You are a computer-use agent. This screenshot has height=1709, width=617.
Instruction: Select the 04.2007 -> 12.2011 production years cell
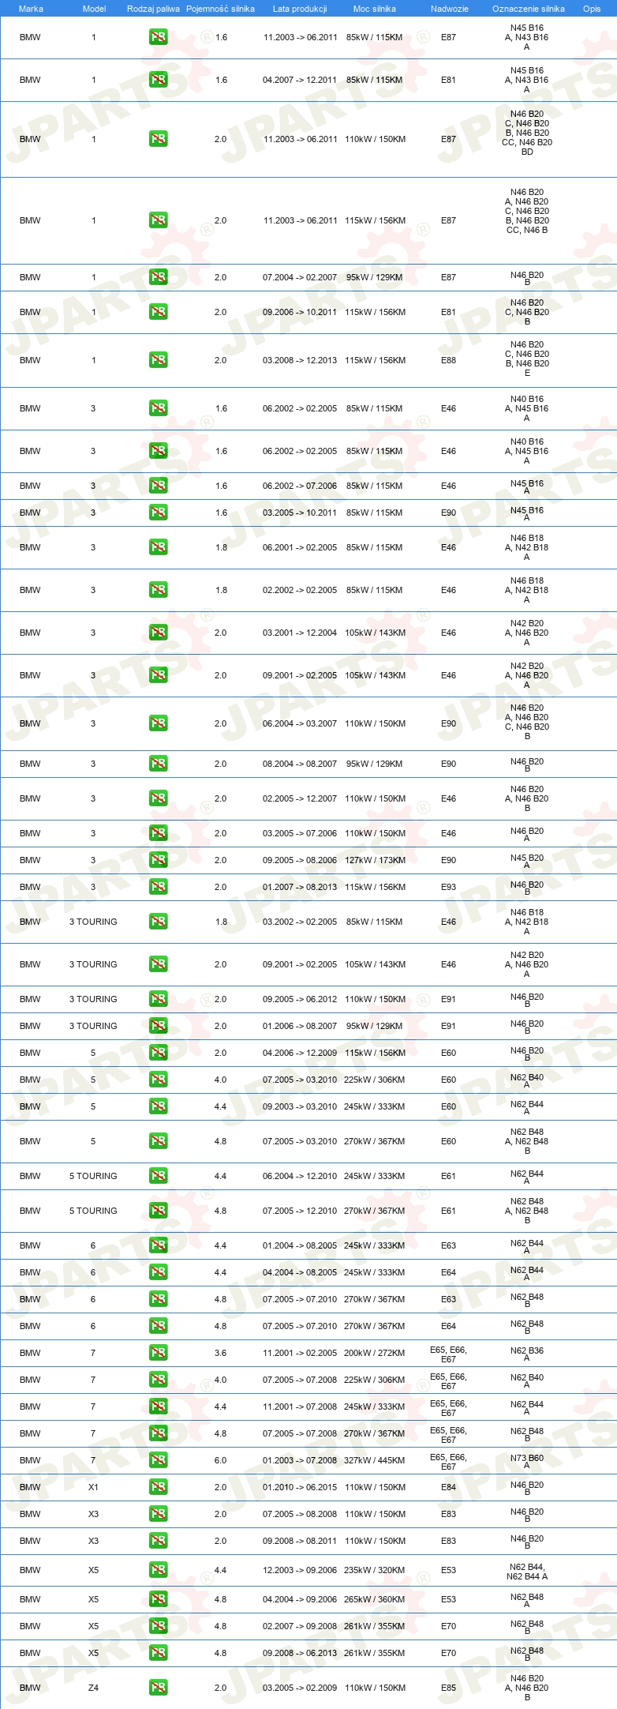[x=300, y=80]
